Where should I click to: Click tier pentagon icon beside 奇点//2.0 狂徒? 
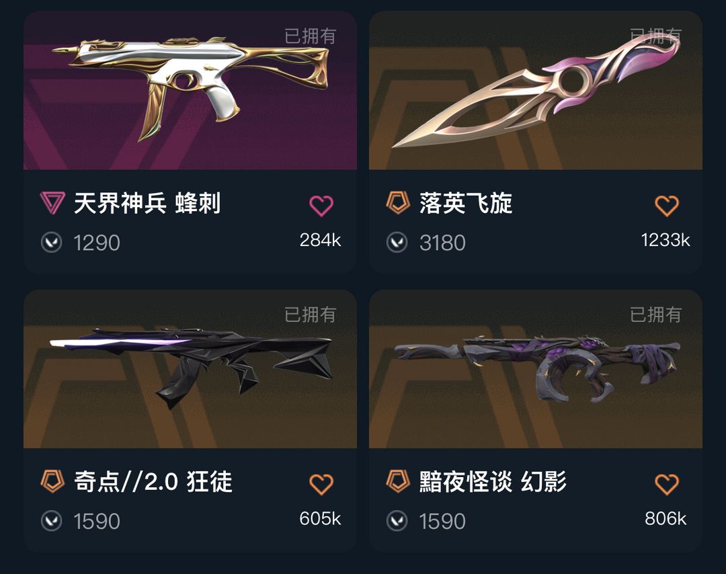52,481
